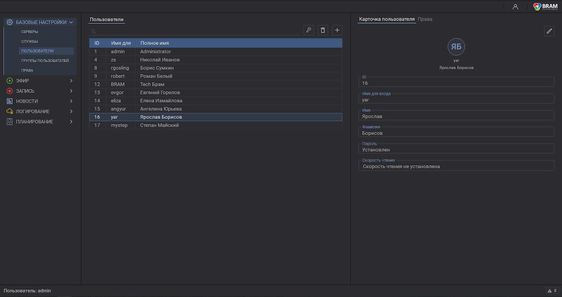Image resolution: width=562 pixels, height=297 pixels.
Task: Open the warnings indicator in status bar
Action: tap(552, 290)
